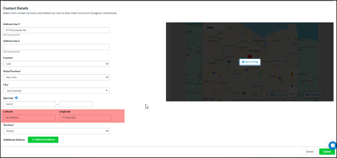Click the Google logo on the map
Viewport: 337px width, 158px height.
click(x=209, y=99)
